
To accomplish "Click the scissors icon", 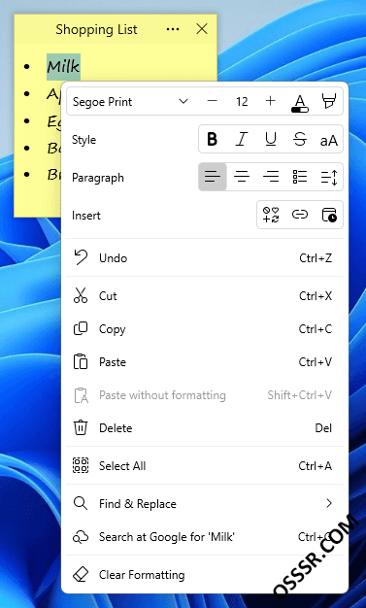I will (x=81, y=295).
